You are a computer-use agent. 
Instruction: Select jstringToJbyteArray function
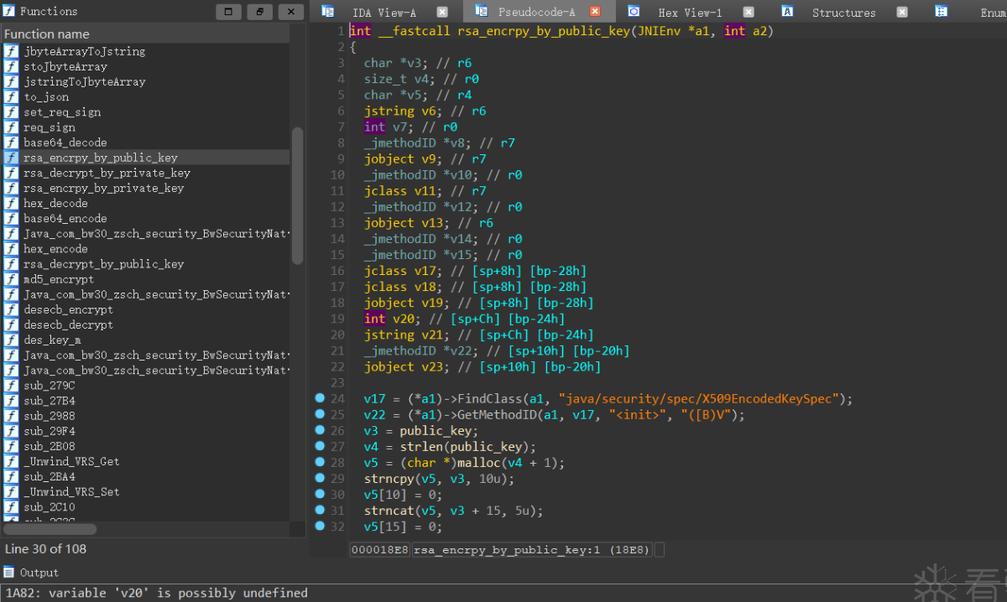tap(84, 81)
